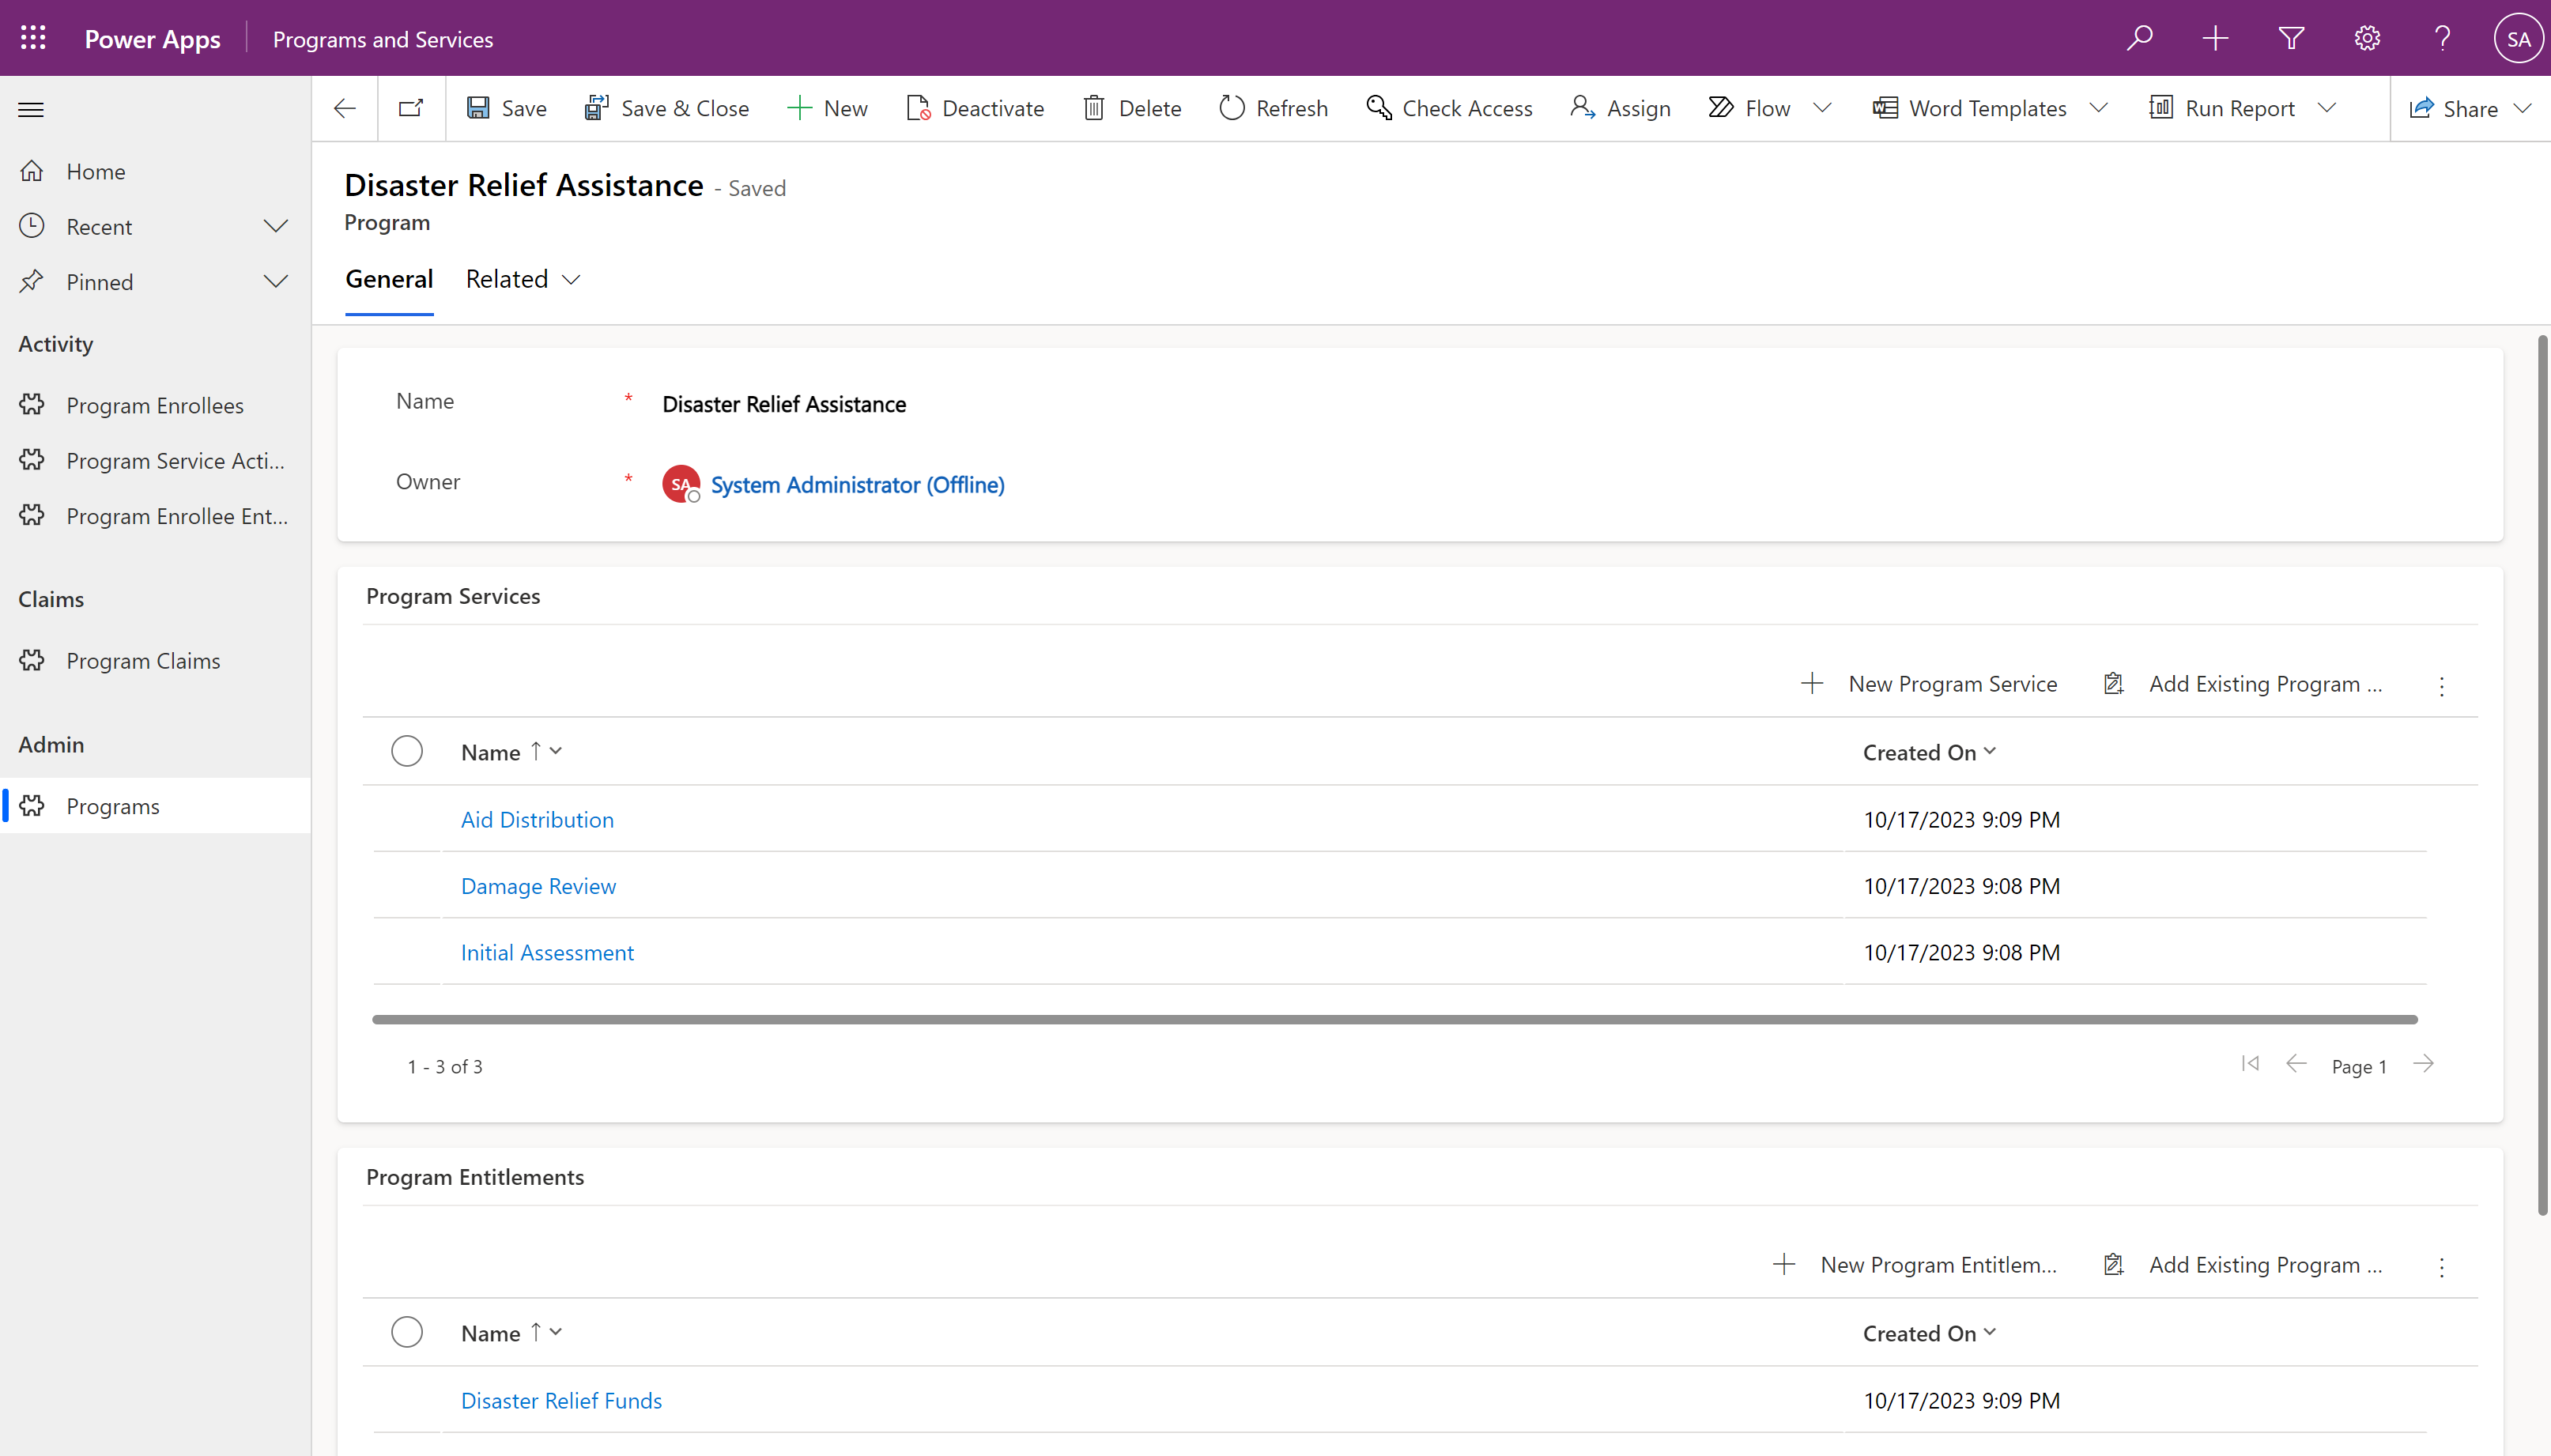
Task: Go to previous page in Program Services
Action: (2296, 1063)
